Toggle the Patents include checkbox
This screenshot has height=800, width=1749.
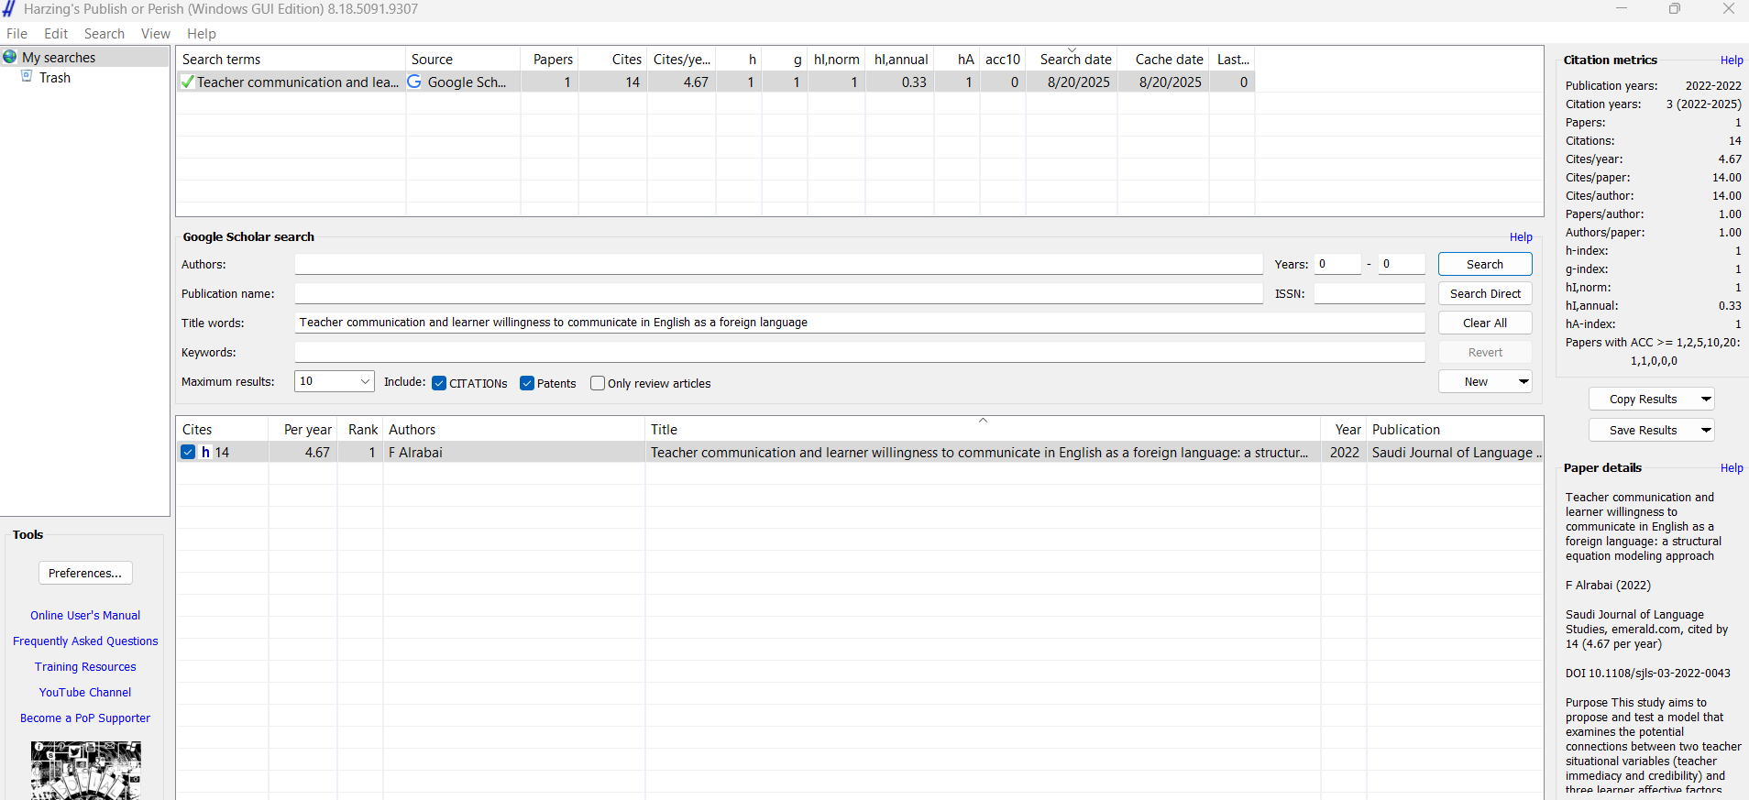pyautogui.click(x=527, y=383)
